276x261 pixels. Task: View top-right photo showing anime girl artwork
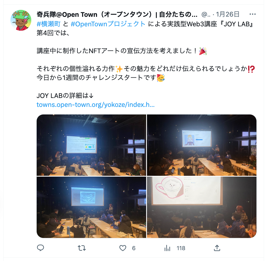tap(202, 145)
